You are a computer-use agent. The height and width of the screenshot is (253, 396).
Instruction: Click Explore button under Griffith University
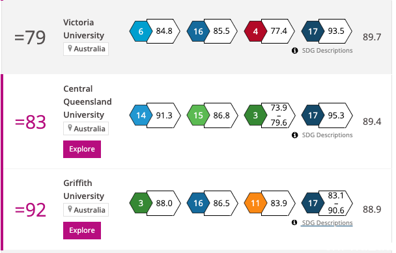tap(82, 230)
